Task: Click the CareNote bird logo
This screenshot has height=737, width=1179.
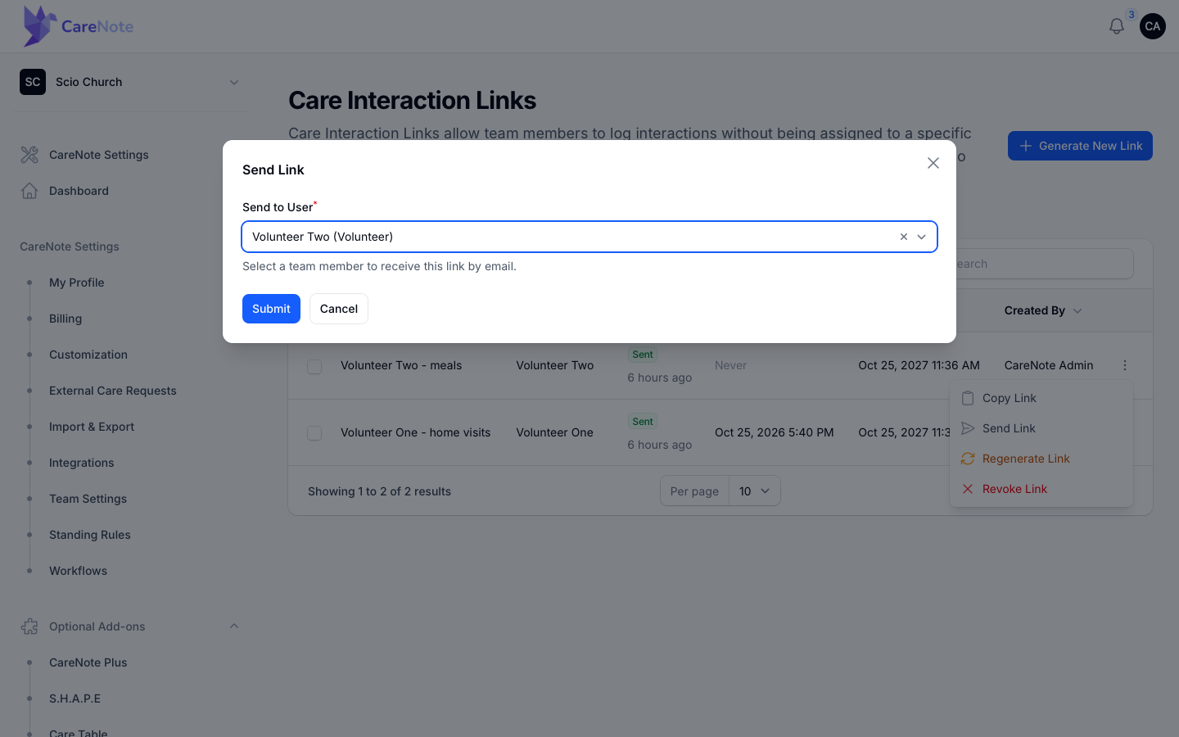Action: [39, 26]
